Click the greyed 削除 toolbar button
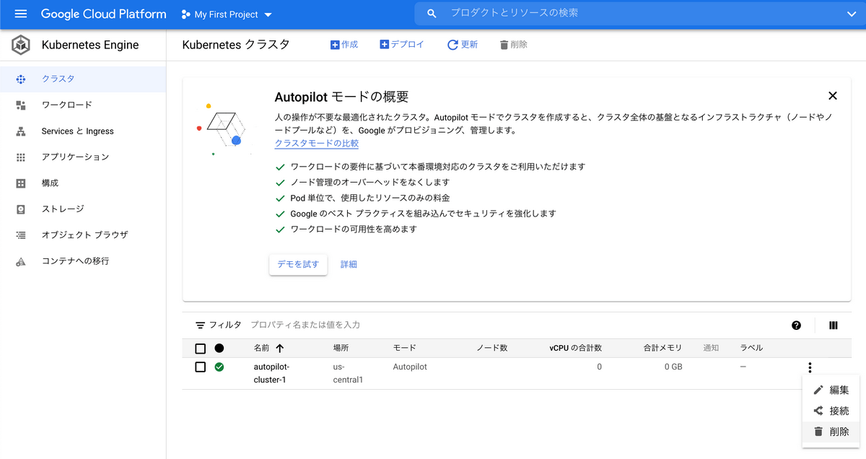This screenshot has width=866, height=459. 513,45
